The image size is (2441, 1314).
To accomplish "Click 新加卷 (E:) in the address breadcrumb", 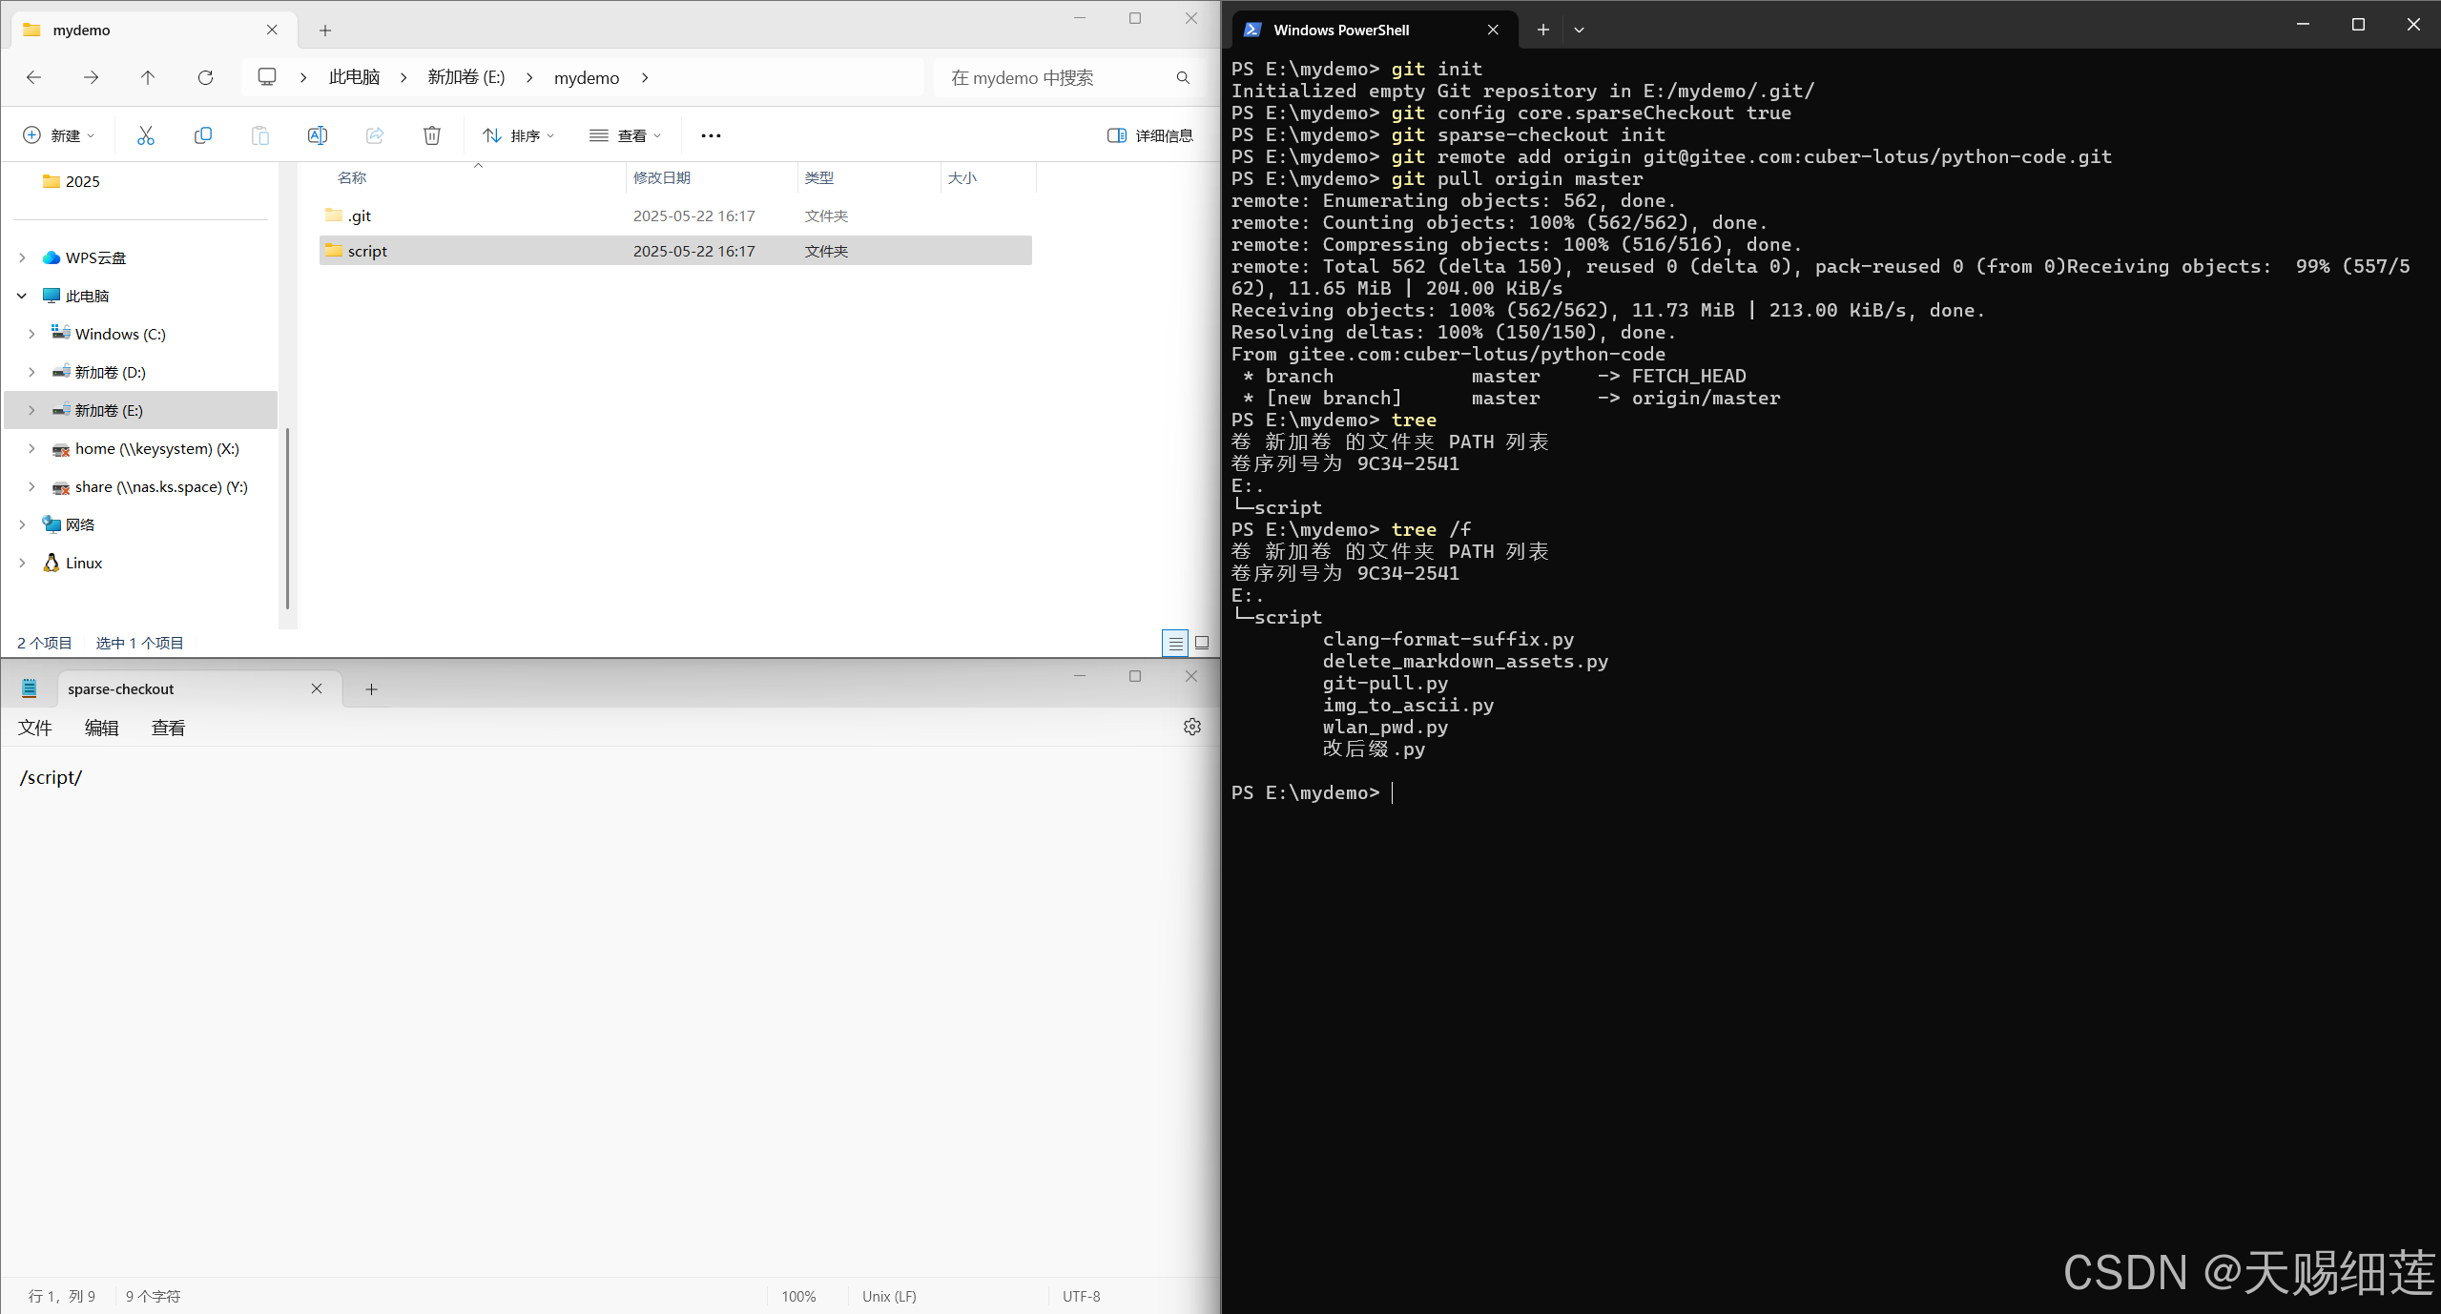I will click(465, 77).
